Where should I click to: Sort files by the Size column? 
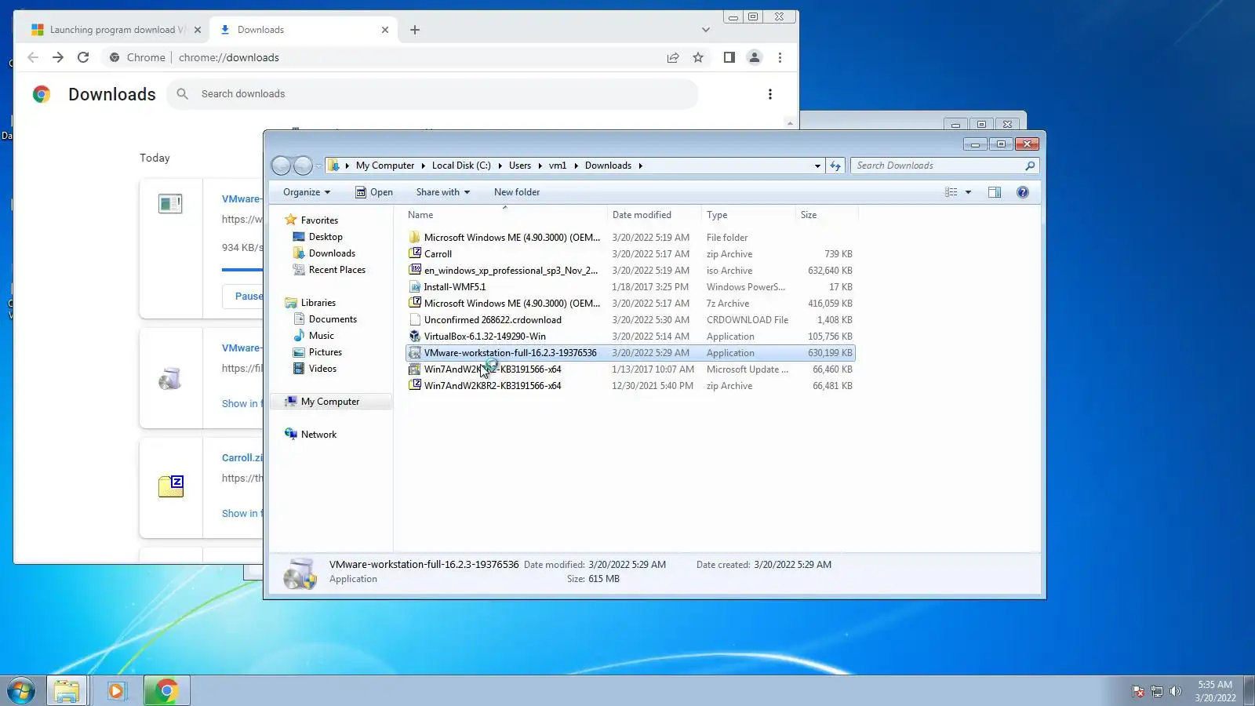(827, 215)
